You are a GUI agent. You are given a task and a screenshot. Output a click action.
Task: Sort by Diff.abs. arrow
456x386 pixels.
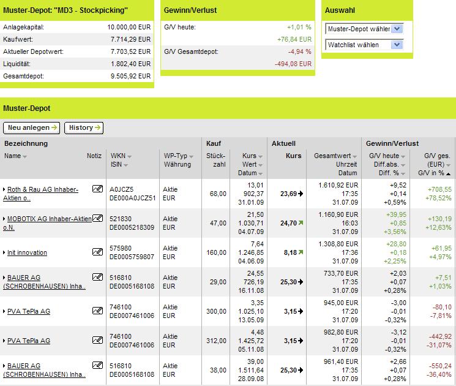(x=403, y=165)
